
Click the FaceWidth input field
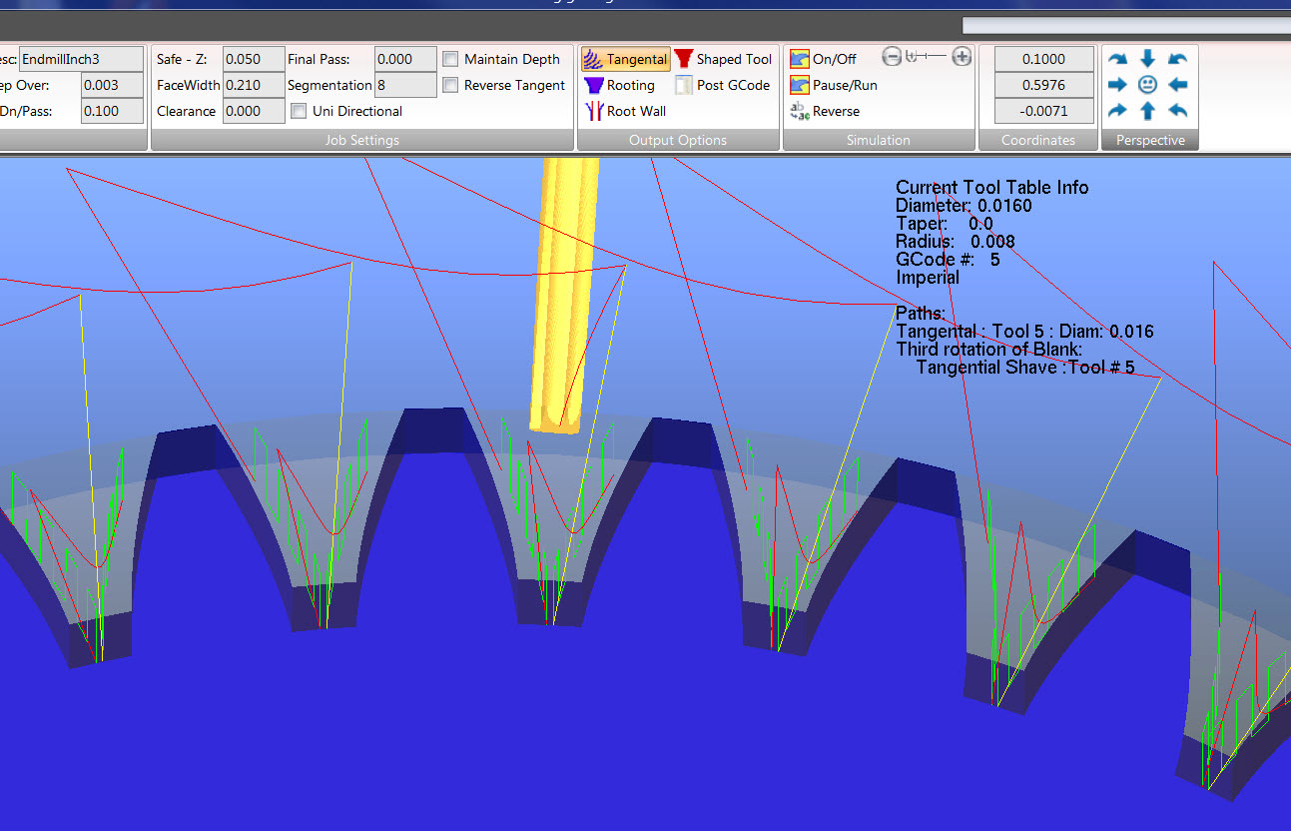[x=254, y=85]
